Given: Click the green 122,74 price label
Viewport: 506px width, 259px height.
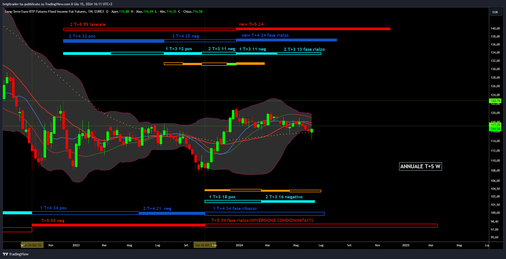Looking at the screenshot, I should (x=495, y=101).
